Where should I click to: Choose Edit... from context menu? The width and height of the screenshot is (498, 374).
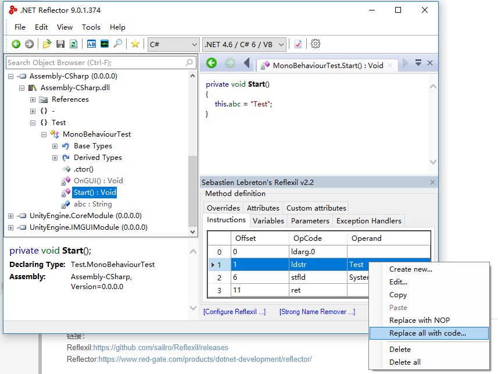click(429, 282)
